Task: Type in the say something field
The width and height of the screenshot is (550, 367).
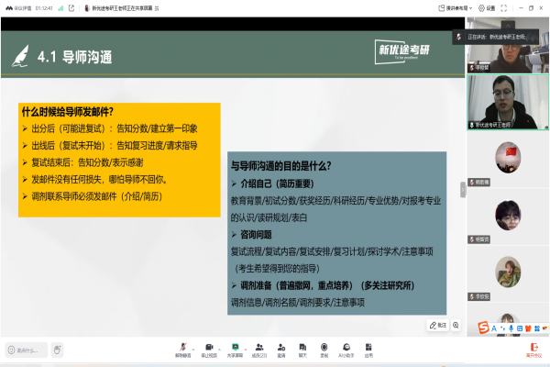Action: pyautogui.click(x=24, y=350)
